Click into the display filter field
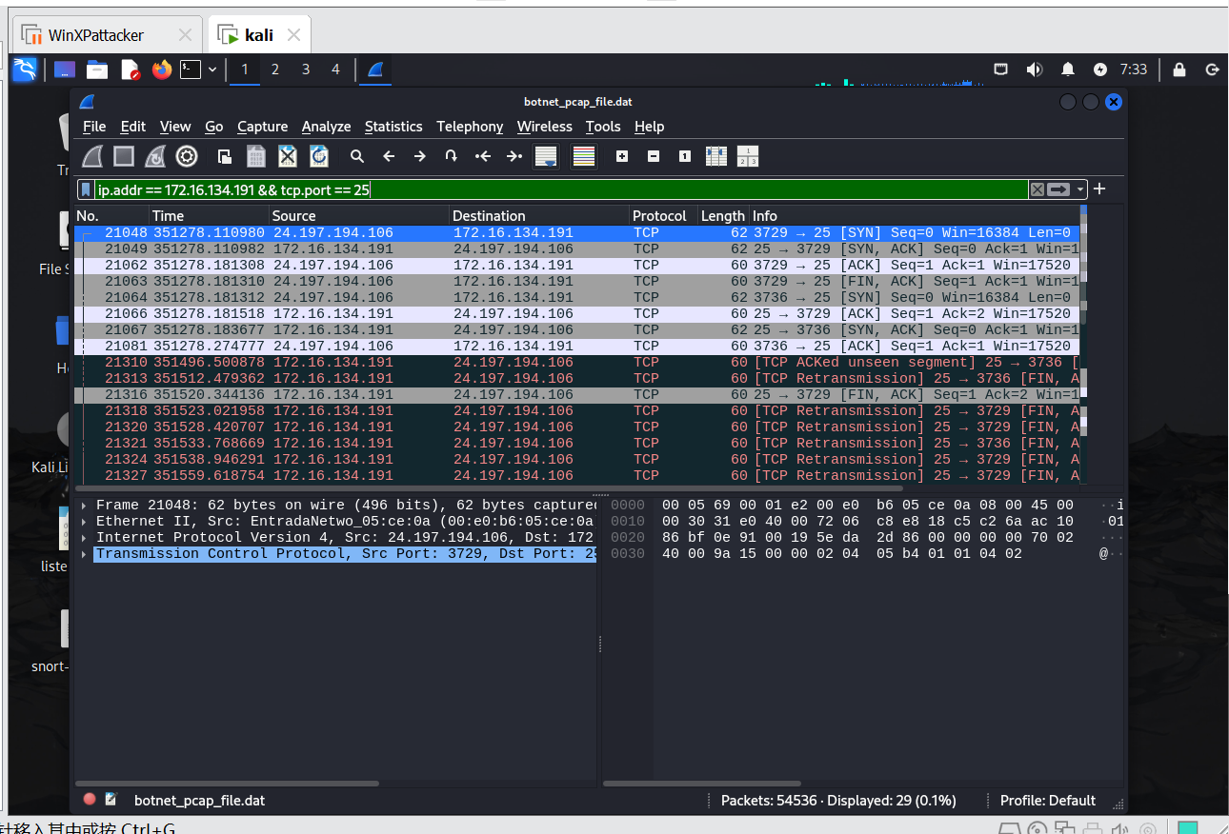The image size is (1229, 834). coord(561,189)
